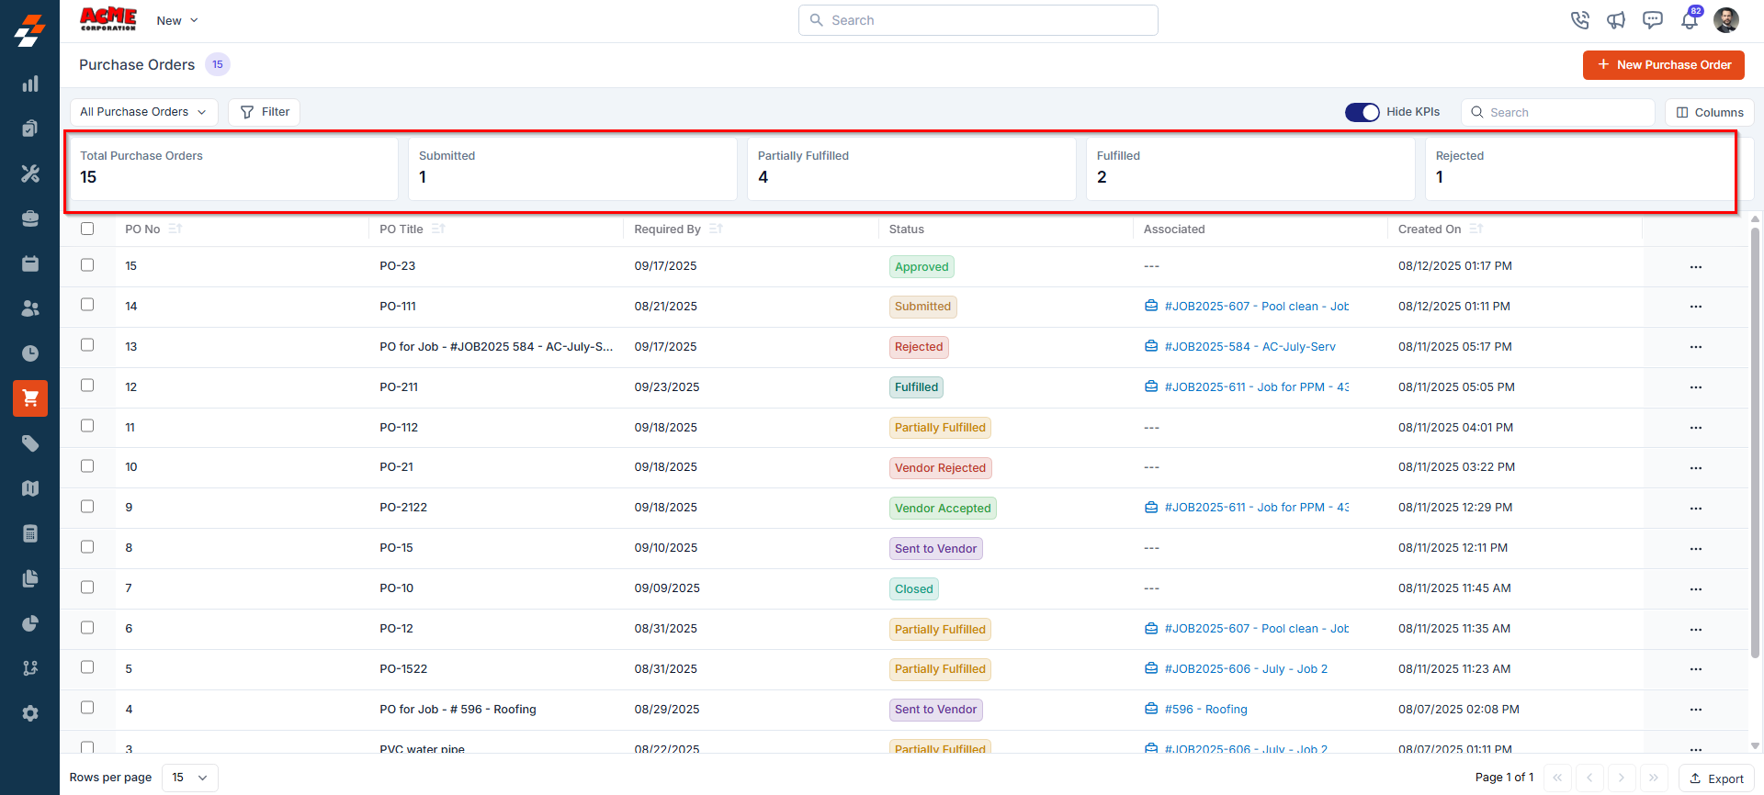The image size is (1764, 795).
Task: Select the checkbox for PO-23 row
Action: coord(87,265)
